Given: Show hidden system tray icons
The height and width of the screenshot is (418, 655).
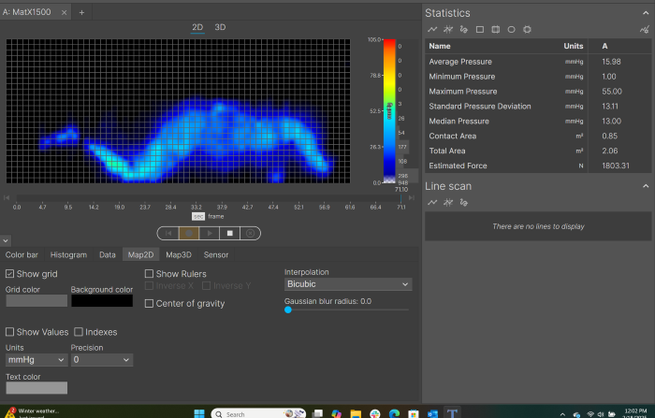Looking at the screenshot, I should [562, 414].
